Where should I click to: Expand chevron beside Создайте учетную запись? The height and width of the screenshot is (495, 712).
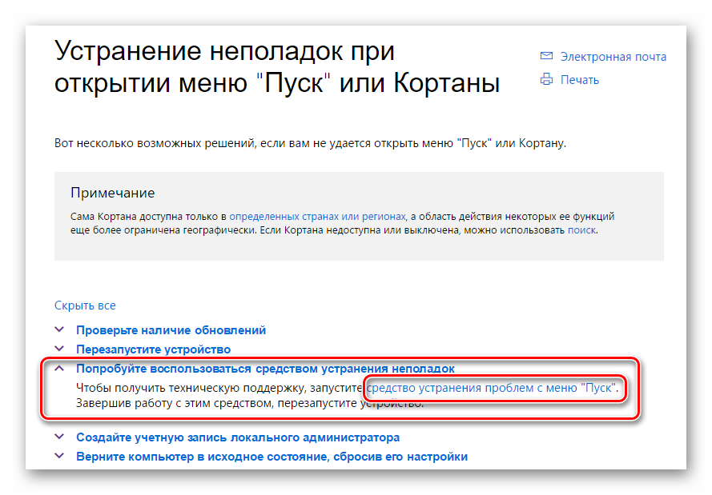coord(59,437)
